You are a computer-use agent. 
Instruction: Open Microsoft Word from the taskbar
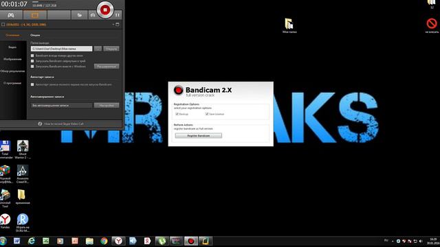click(x=16, y=241)
